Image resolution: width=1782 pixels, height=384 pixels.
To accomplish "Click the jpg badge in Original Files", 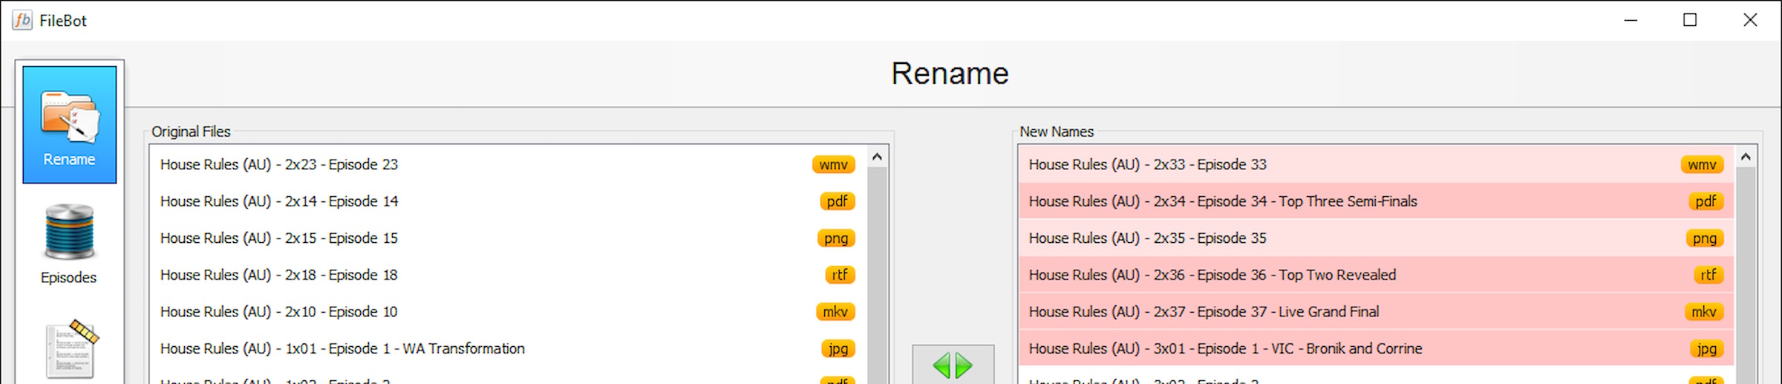I will 838,348.
